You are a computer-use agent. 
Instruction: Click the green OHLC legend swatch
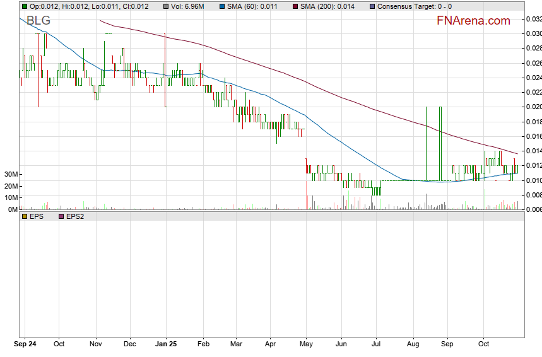click(25, 6)
